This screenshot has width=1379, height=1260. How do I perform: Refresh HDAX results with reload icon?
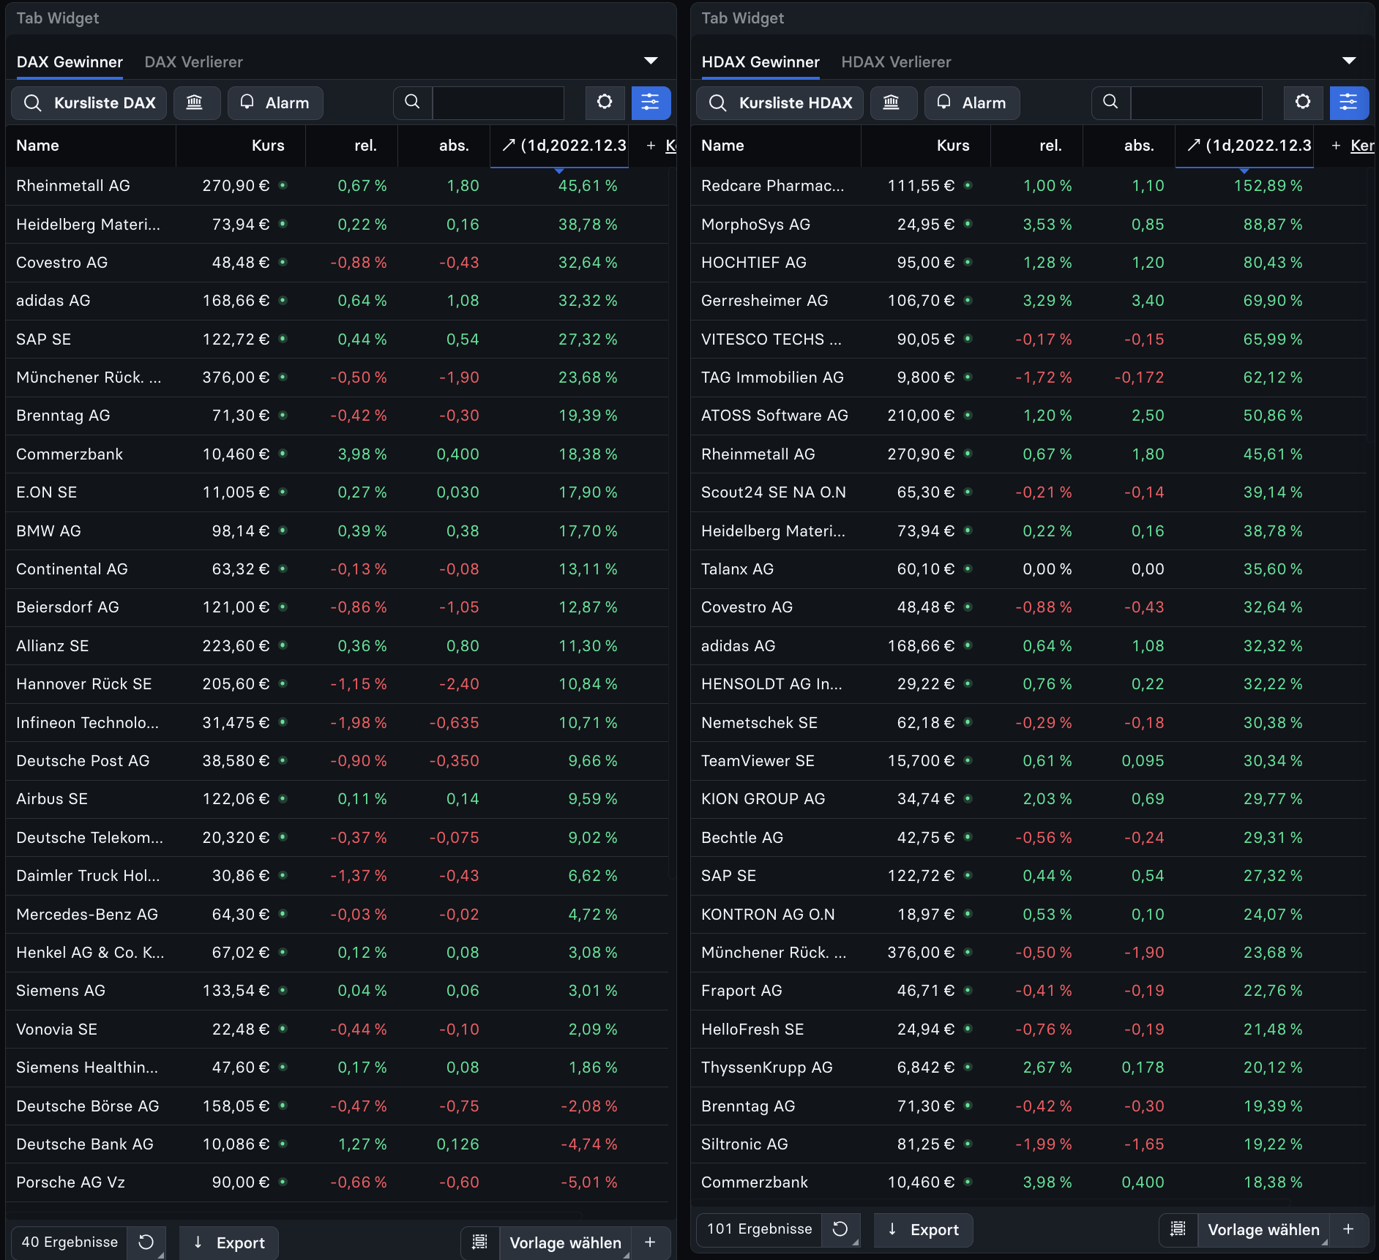pyautogui.click(x=840, y=1229)
